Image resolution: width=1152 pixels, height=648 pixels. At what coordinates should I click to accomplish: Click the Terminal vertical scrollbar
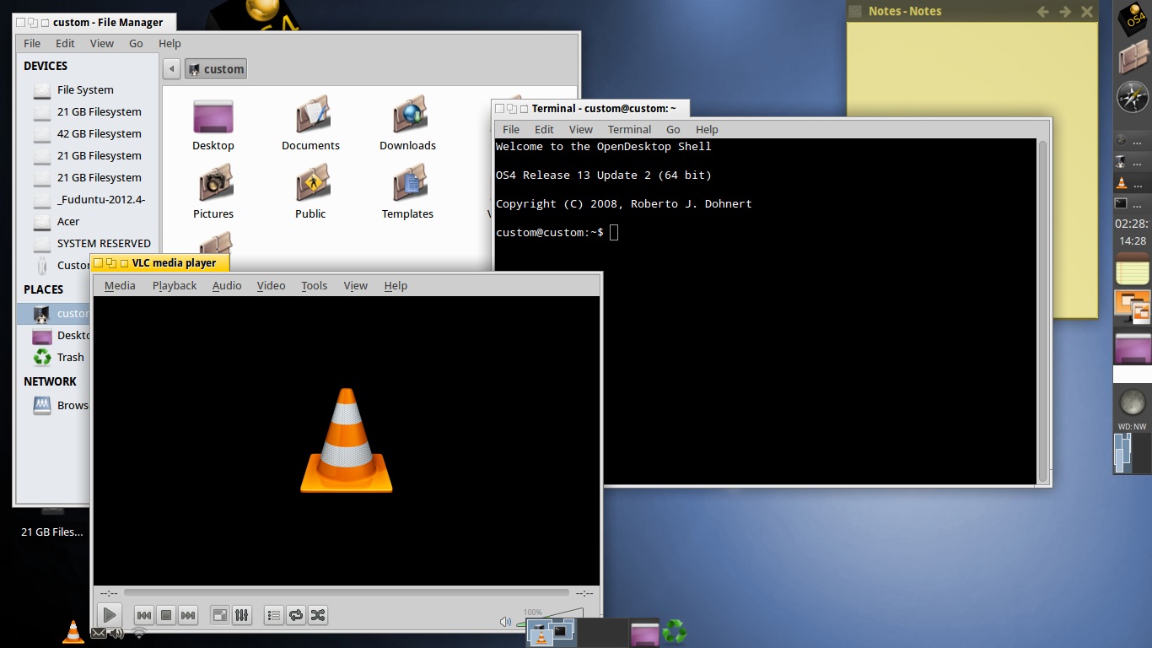pos(1043,311)
